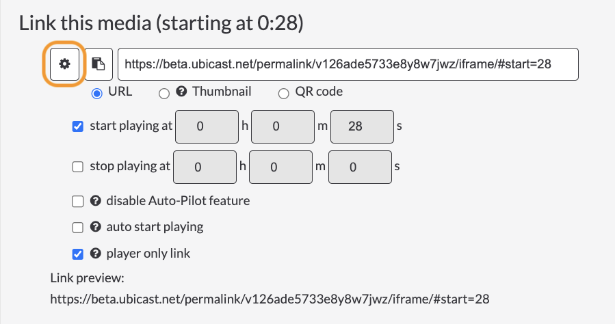Screen dimensions: 615x324
Task: Enable the auto start playing checkbox
Action: (x=78, y=228)
